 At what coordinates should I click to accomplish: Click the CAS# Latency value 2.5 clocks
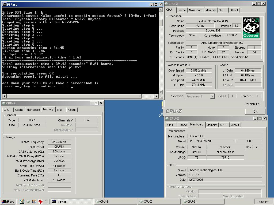59,152
